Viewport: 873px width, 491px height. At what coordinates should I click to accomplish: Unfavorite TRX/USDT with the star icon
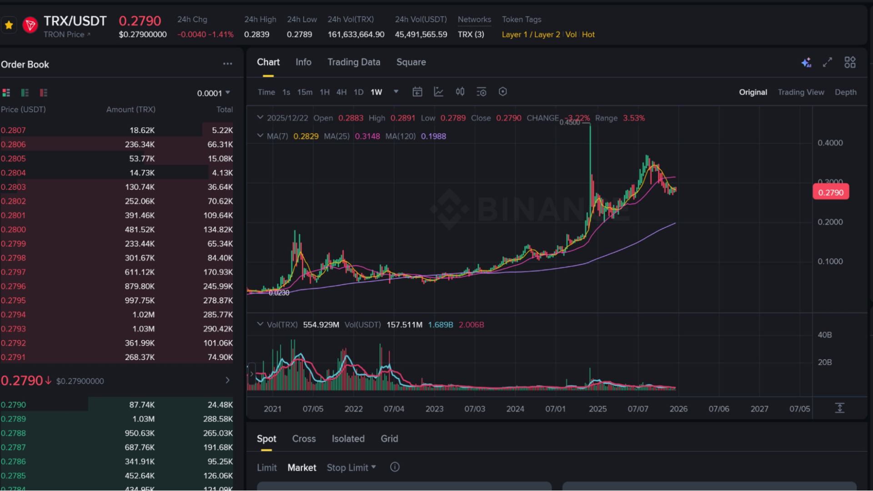[x=9, y=25]
